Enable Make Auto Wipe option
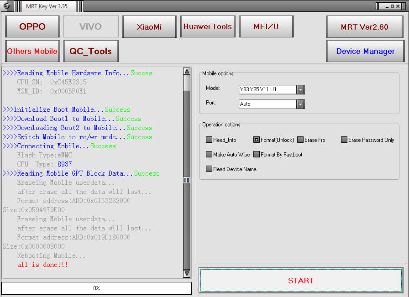Viewport: 409px width, 297px height. tap(209, 154)
